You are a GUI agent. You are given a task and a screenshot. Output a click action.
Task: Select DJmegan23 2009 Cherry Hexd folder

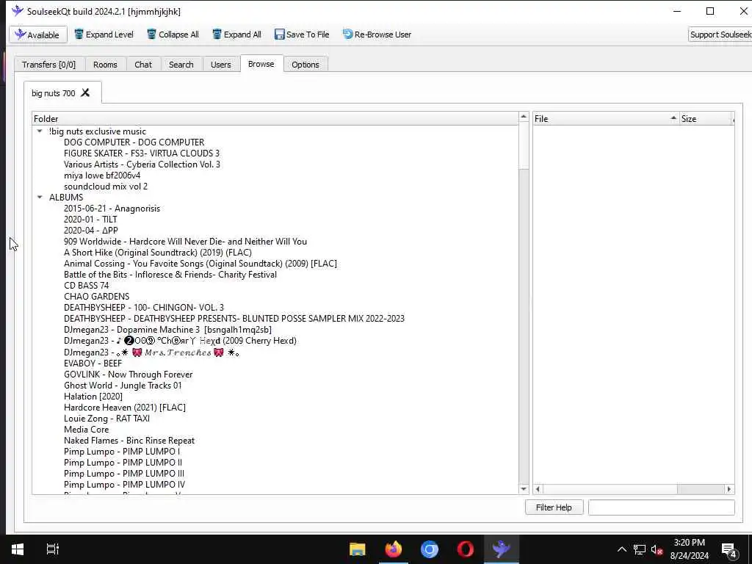pyautogui.click(x=181, y=341)
